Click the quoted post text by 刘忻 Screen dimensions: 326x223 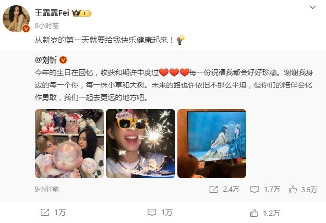pos(174,85)
